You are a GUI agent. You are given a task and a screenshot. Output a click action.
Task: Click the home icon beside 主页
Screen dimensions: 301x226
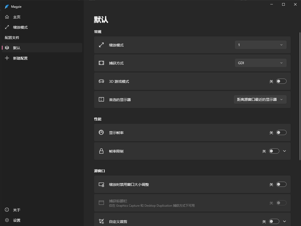(x=7, y=17)
